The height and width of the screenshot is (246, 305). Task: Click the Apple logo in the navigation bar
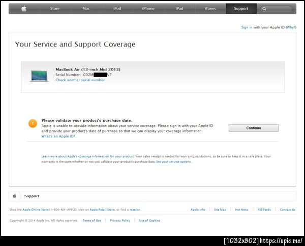(x=24, y=9)
